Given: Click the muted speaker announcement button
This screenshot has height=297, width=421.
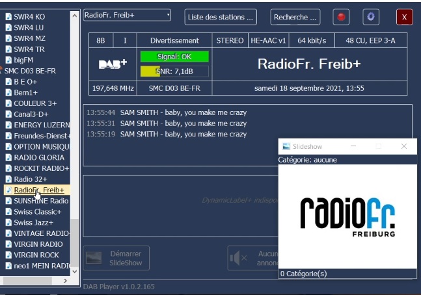Looking at the screenshot, I should pyautogui.click(x=253, y=258).
